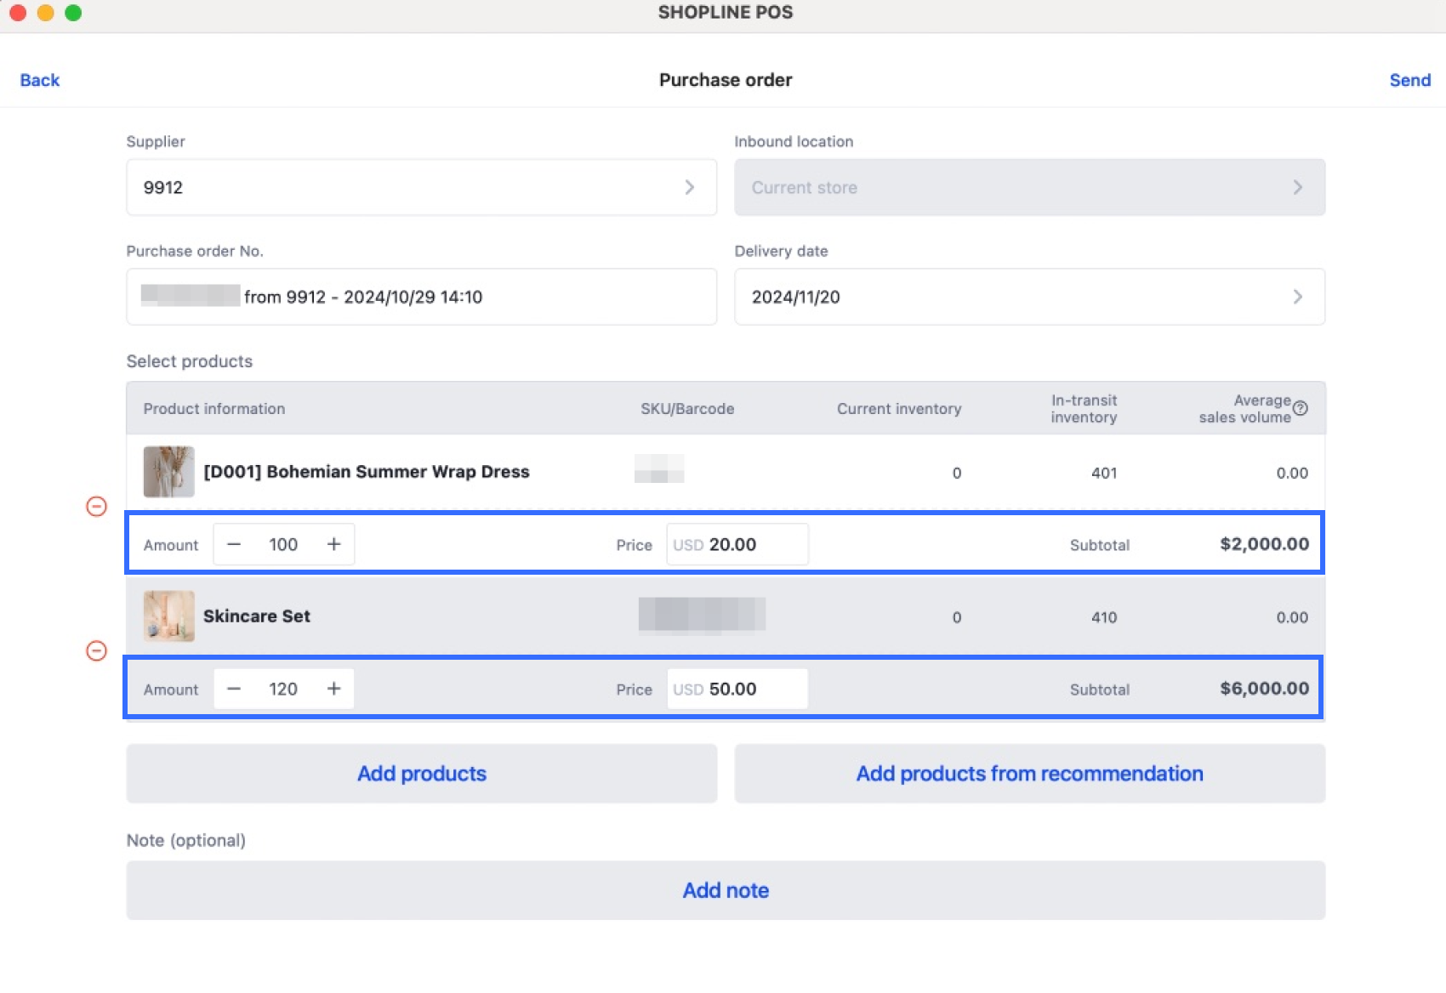Remove the Skincare Set product row
Image resolution: width=1446 pixels, height=993 pixels.
coord(97,651)
